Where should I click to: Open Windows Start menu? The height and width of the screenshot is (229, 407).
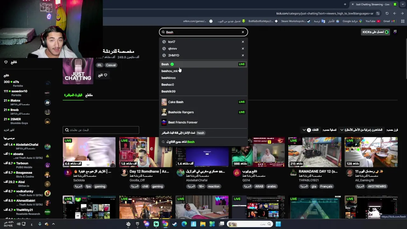point(278,224)
